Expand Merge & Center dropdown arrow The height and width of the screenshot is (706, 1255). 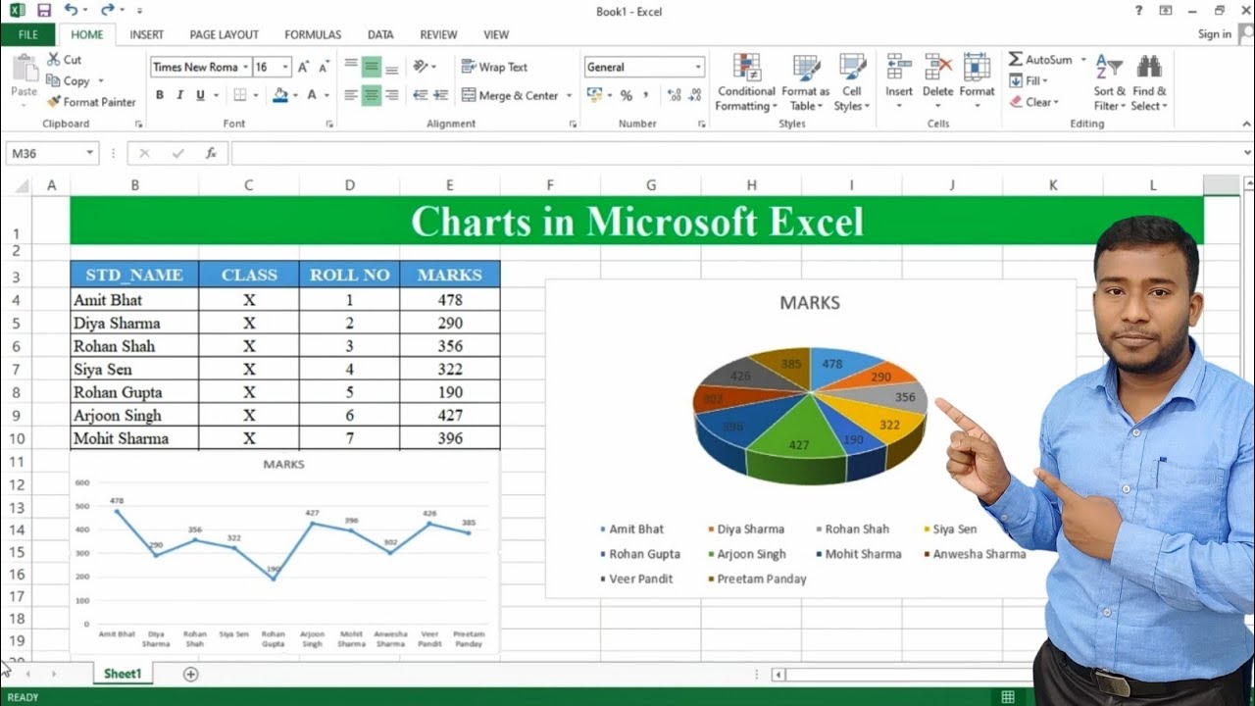click(569, 95)
